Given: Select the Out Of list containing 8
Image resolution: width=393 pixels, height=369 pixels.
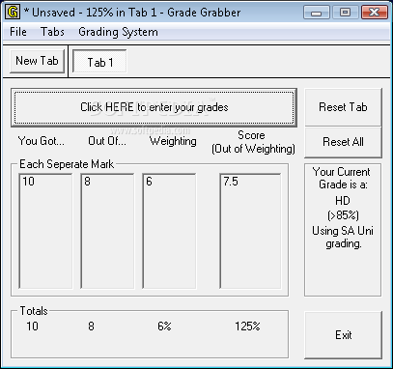Looking at the screenshot, I should [107, 231].
